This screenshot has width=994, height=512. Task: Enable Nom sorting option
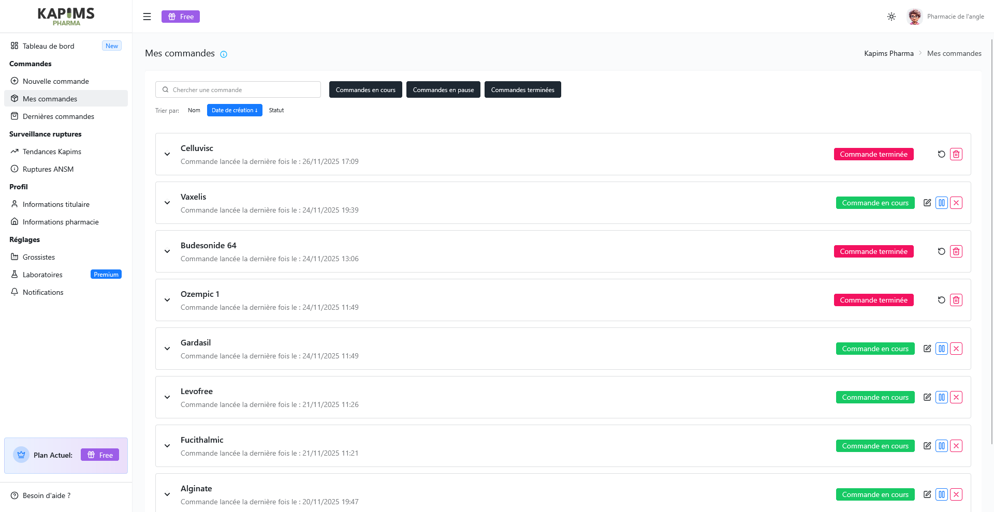point(194,110)
